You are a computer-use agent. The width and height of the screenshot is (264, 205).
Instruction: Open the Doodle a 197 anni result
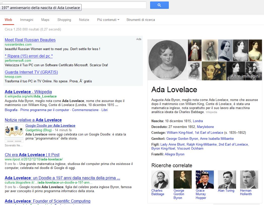(x=62, y=178)
